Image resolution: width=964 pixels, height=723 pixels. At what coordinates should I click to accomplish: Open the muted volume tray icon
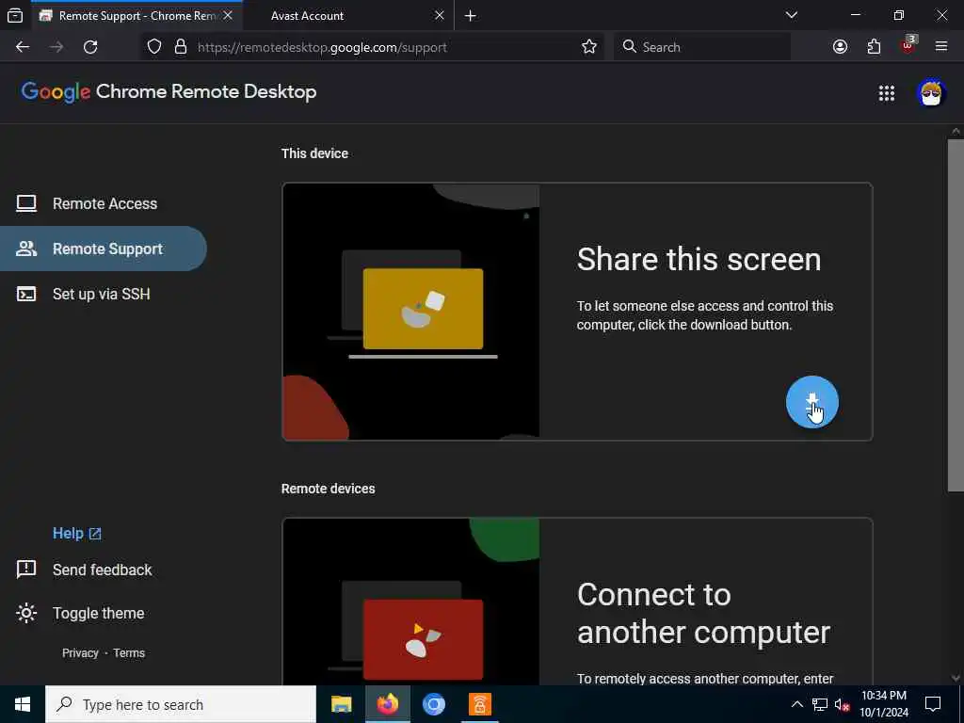pyautogui.click(x=842, y=704)
